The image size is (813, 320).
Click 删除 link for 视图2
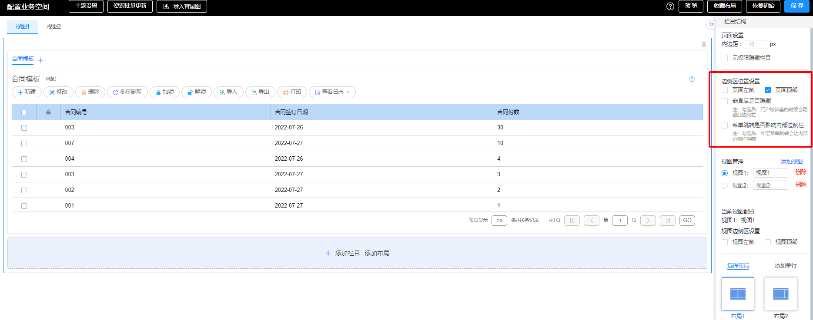801,185
